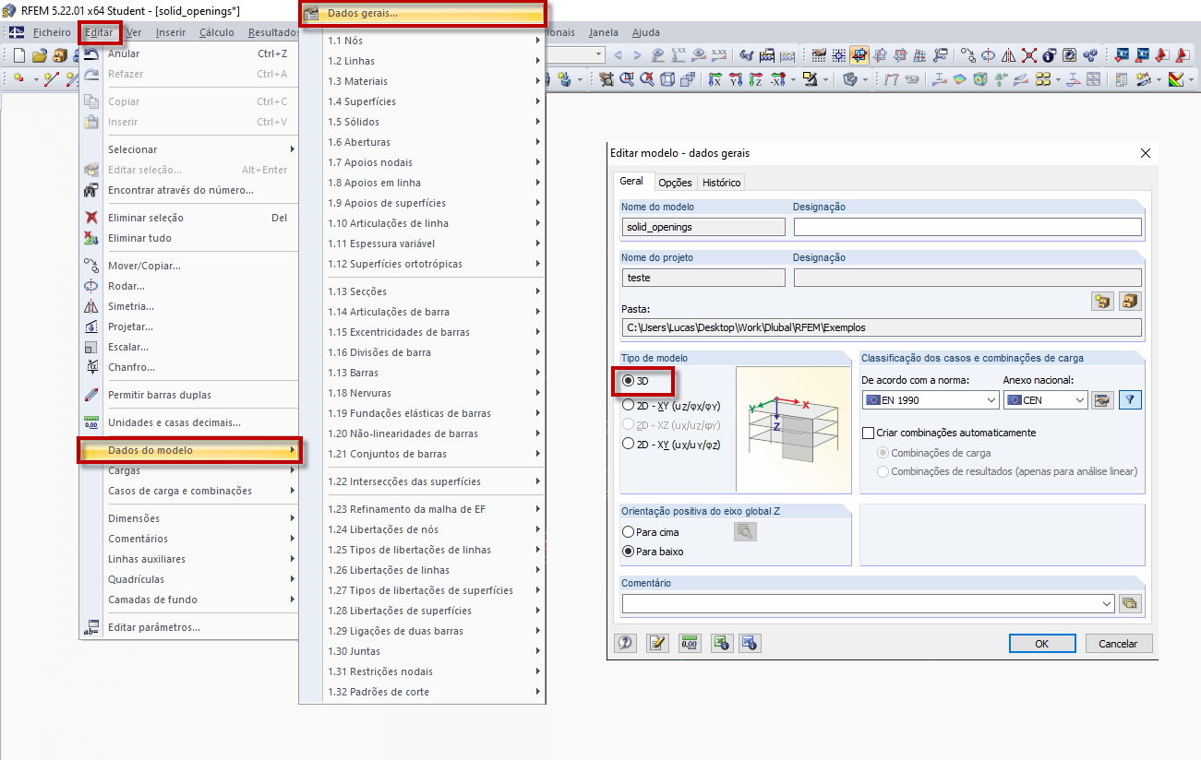Open the EN 1990 norm dropdown
1201x760 pixels.
click(991, 400)
